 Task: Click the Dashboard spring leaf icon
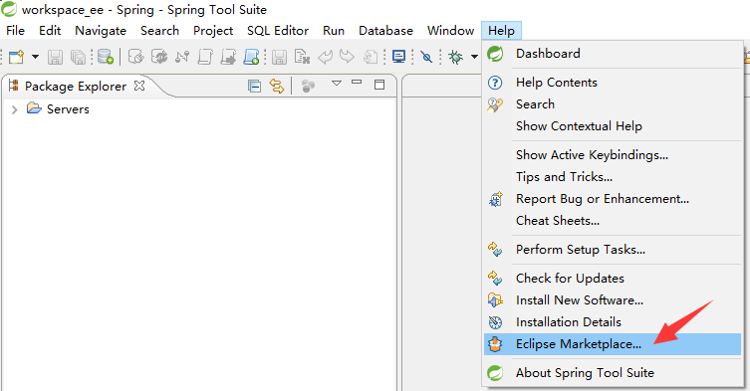pos(495,54)
